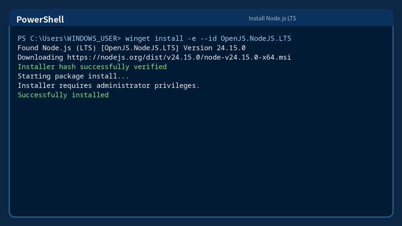Viewport: 402px width, 226px height.
Task: Click the 'Install Node.js LTS' header label
Action: (x=272, y=19)
